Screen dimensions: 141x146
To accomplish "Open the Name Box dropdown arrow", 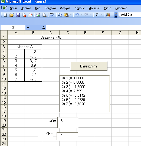I will coord(28,28).
